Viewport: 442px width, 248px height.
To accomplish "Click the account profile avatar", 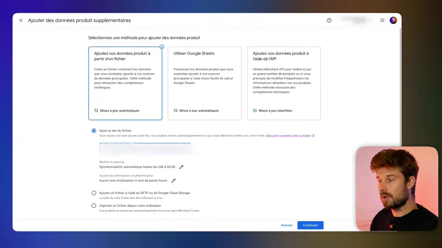I will 393,20.
